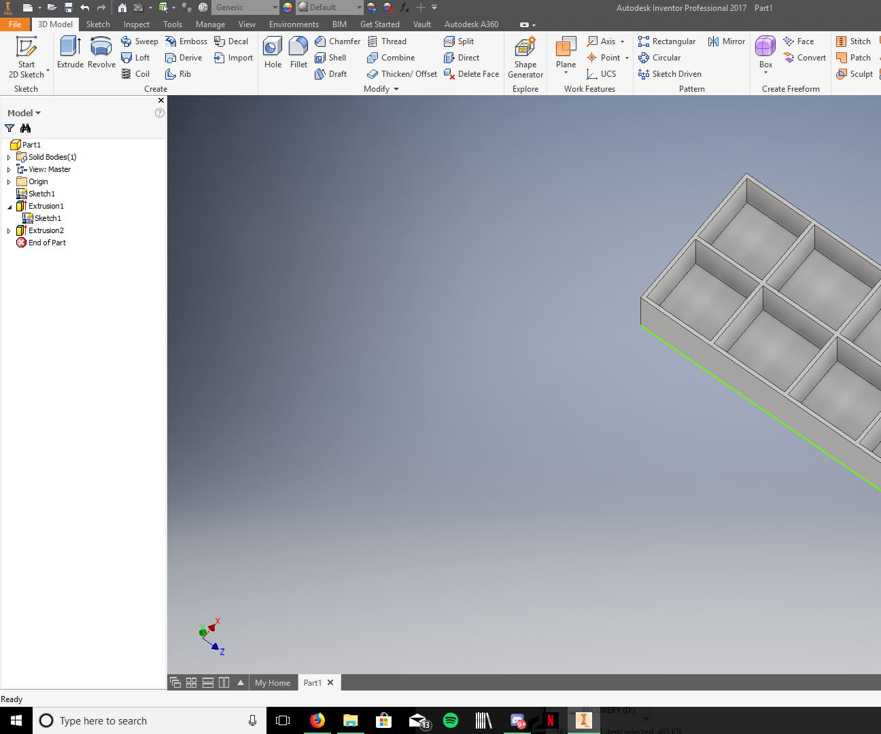Apply the Fillet tool
881x734 pixels.
coord(298,52)
